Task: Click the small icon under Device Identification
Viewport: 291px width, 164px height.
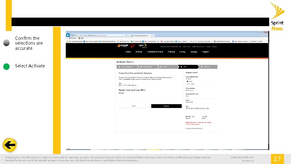Action: [187, 81]
